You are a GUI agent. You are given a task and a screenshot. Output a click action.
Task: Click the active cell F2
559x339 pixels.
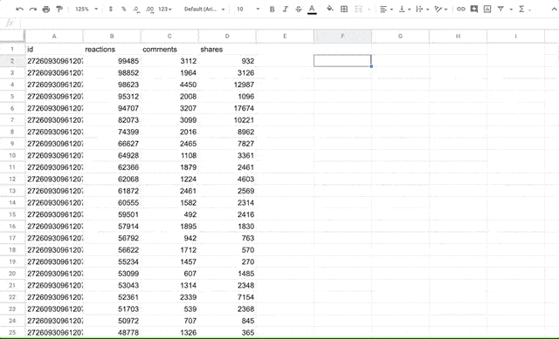(x=342, y=61)
